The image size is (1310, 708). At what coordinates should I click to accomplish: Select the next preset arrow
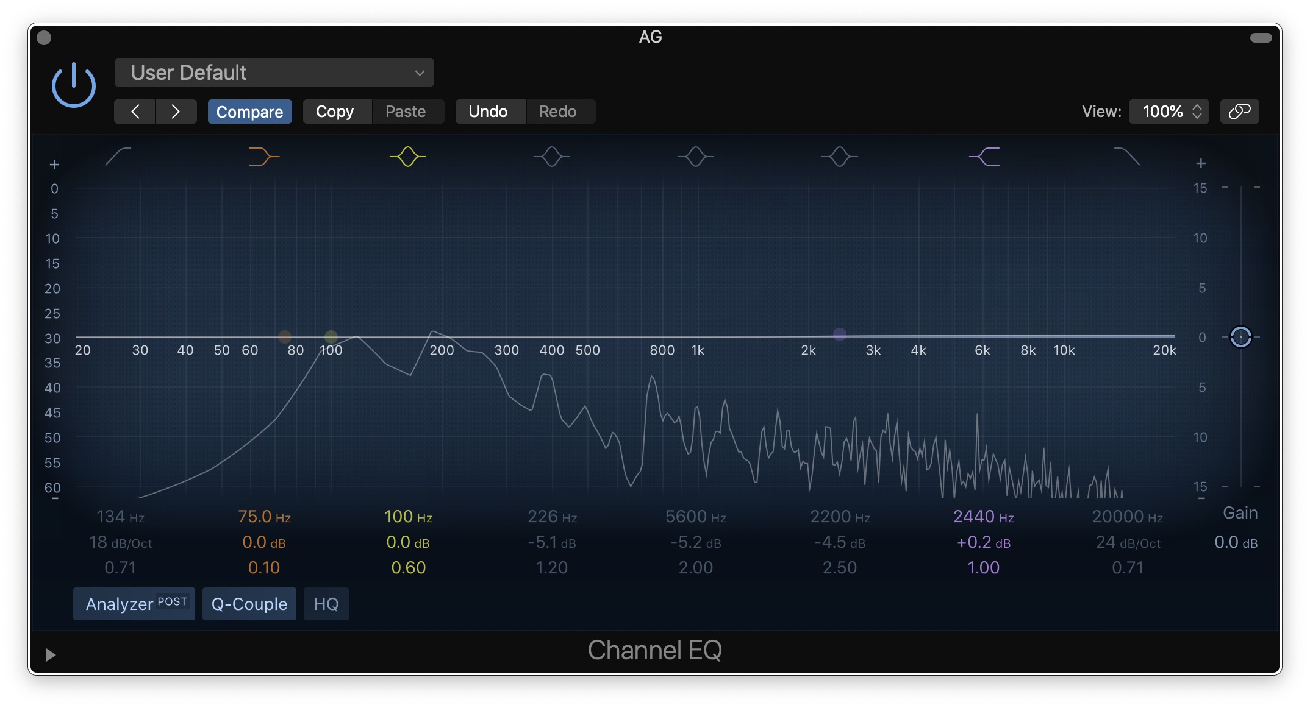(x=176, y=112)
